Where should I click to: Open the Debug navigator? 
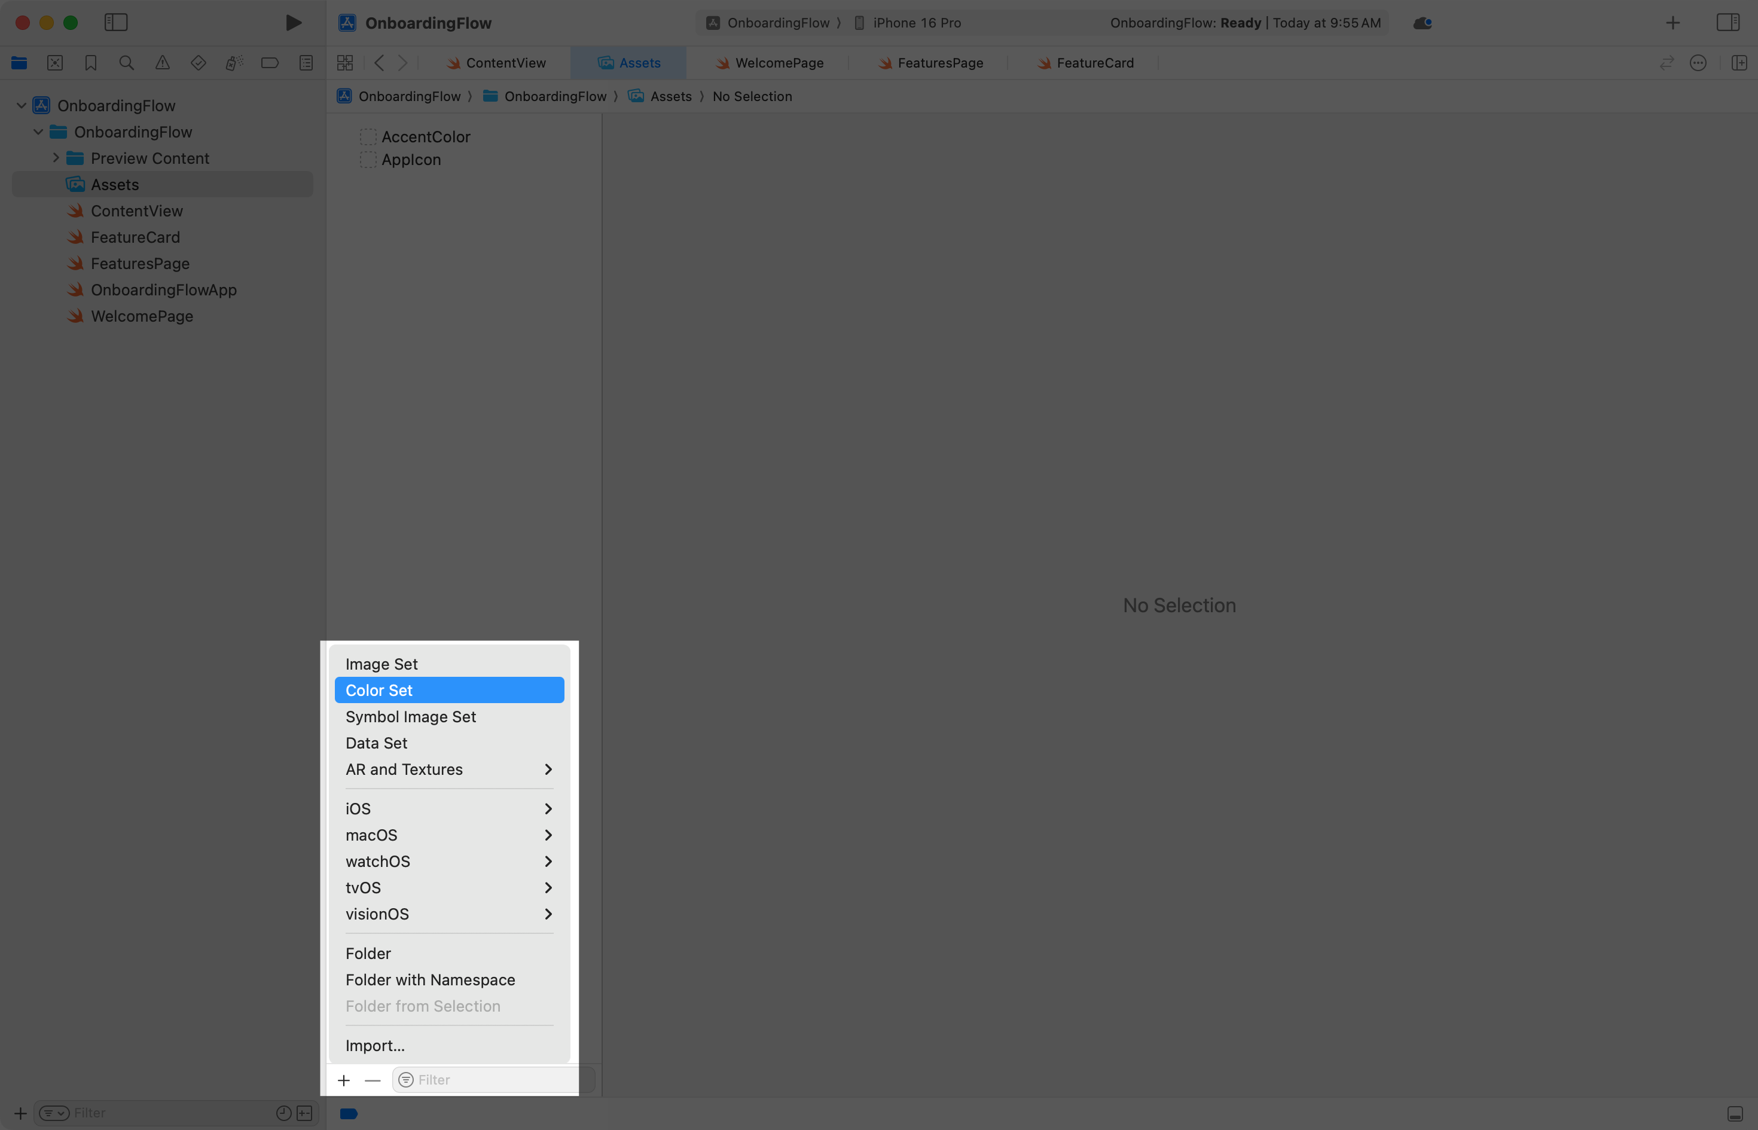pos(234,62)
